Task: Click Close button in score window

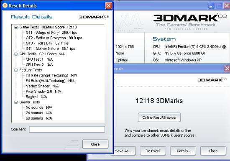Action: pyautogui.click(x=213, y=151)
